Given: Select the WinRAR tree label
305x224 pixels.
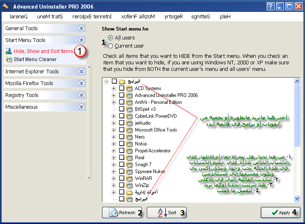Looking at the screenshot, I should [x=144, y=178].
